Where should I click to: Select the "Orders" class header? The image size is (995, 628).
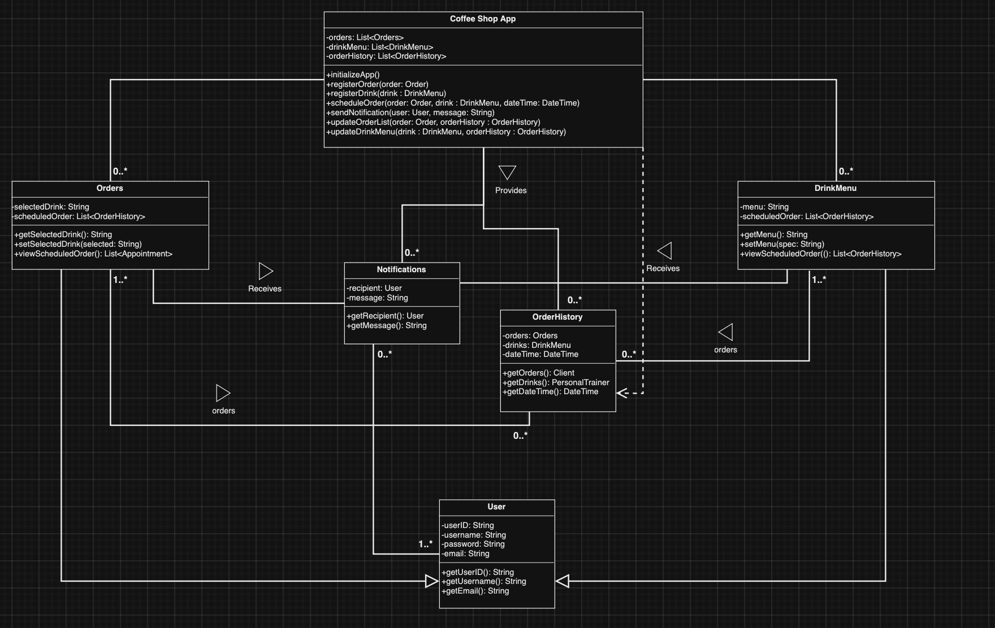pyautogui.click(x=111, y=189)
